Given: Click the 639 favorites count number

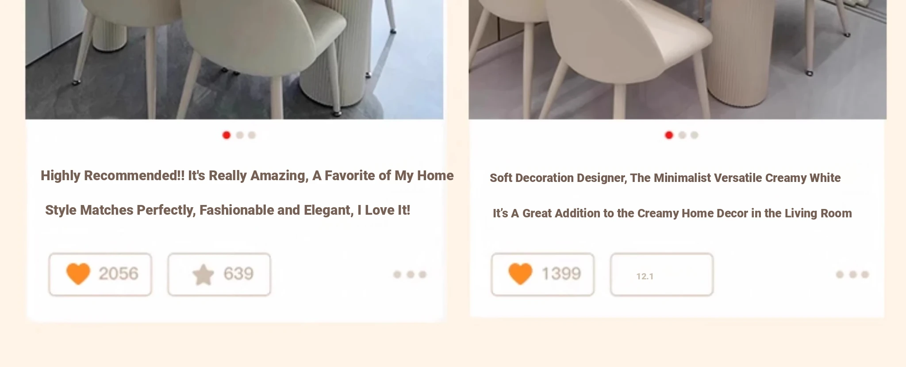Looking at the screenshot, I should tap(238, 274).
